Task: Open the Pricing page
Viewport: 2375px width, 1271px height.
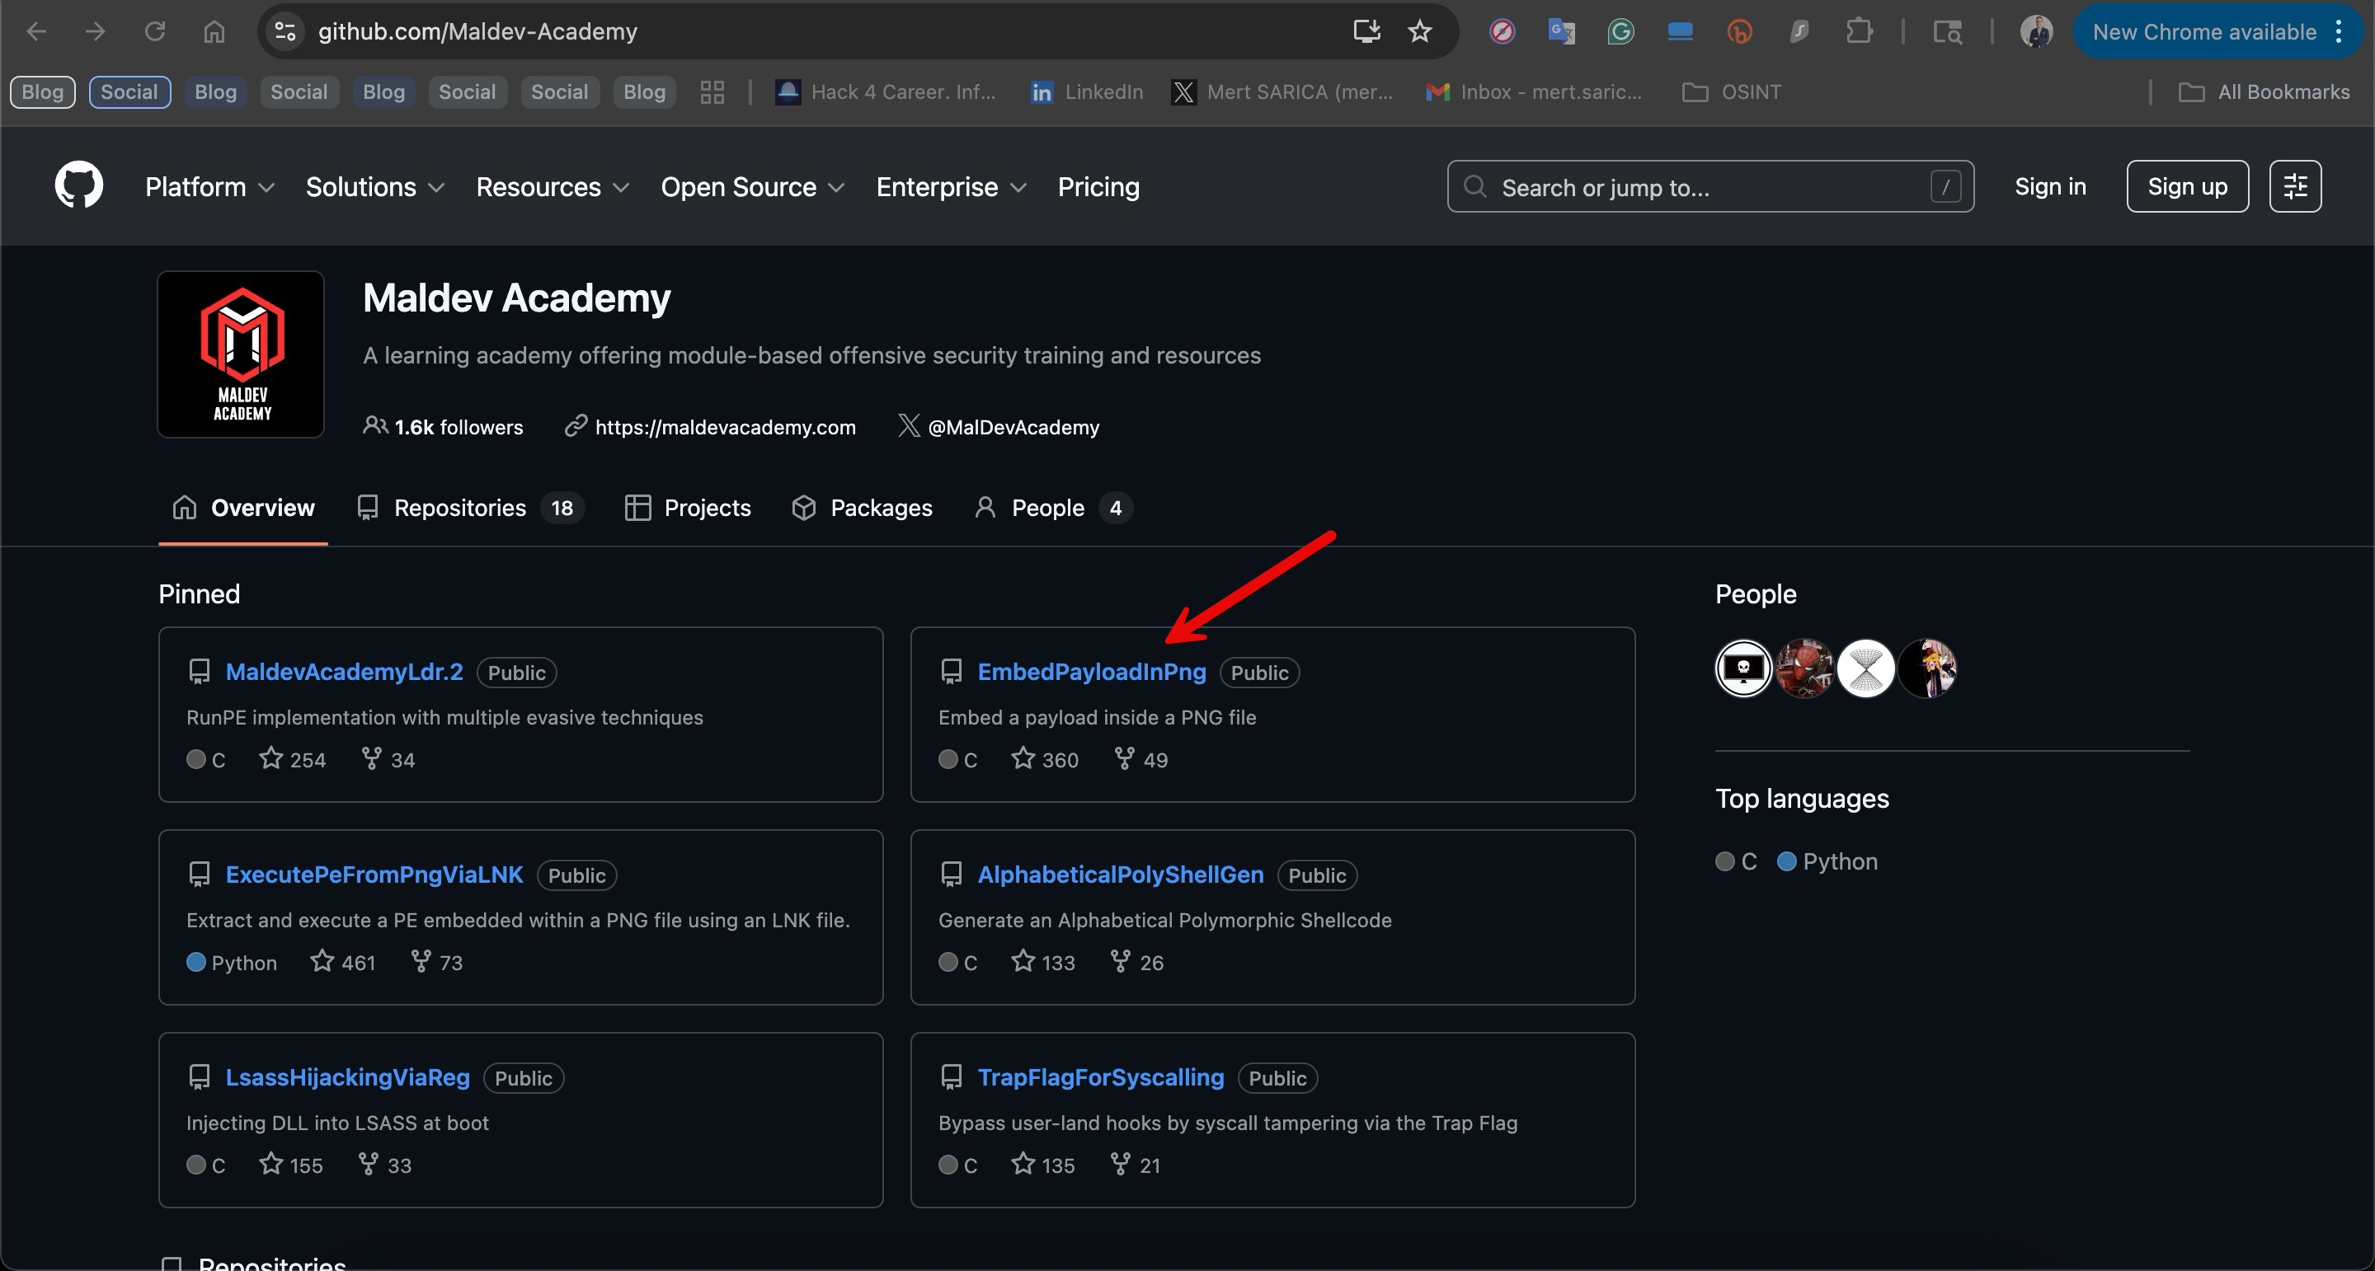Action: [x=1098, y=187]
